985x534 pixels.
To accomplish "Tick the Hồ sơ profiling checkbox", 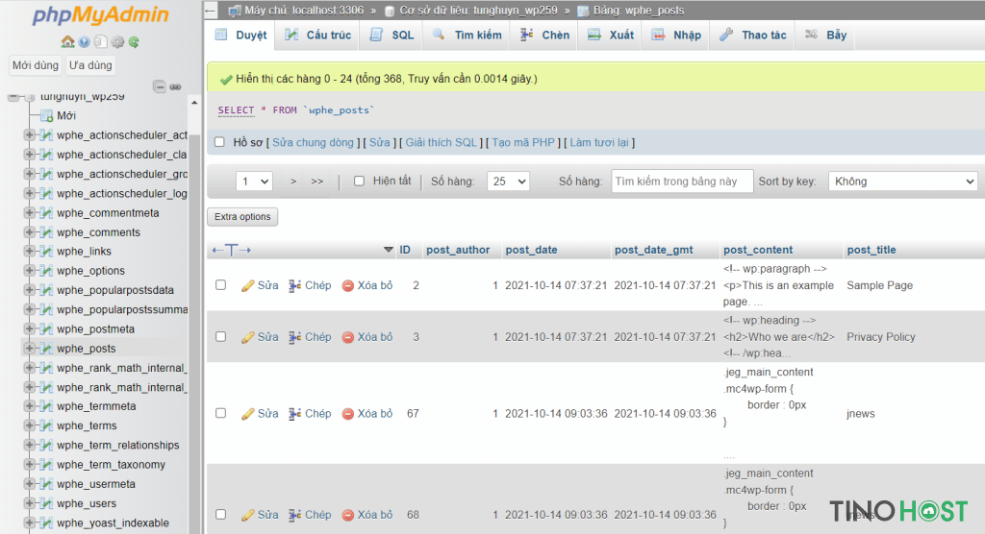I will 219,142.
